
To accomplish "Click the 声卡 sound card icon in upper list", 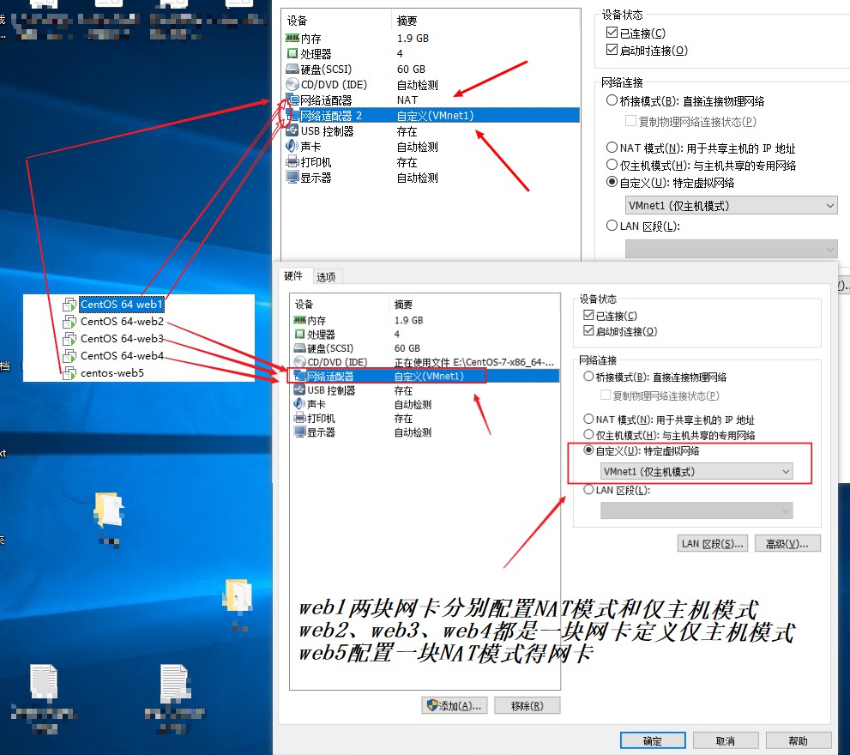I will tap(292, 146).
